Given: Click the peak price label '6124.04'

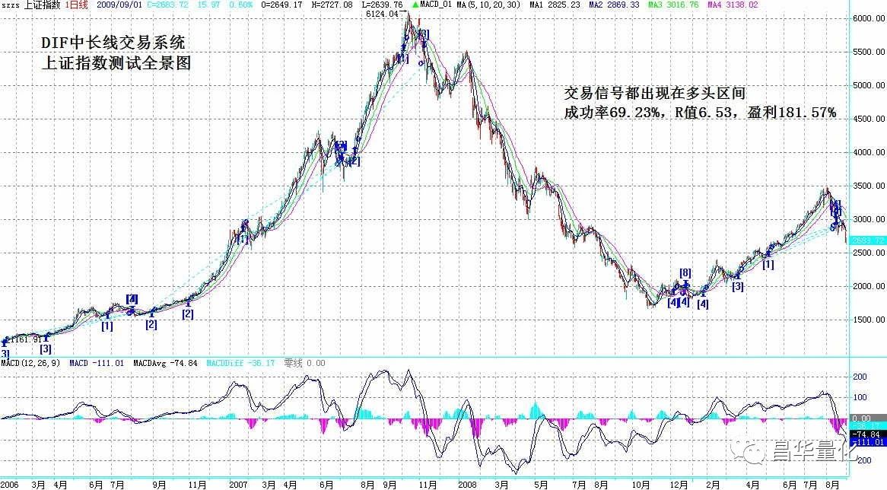Looking at the screenshot, I should [x=383, y=14].
